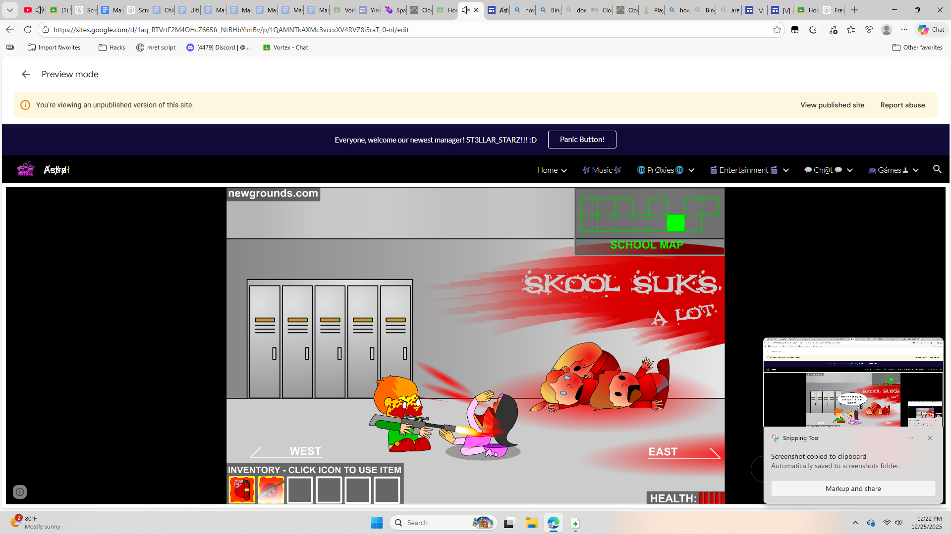Open the Music navigation item
The image size is (951, 534).
[602, 170]
